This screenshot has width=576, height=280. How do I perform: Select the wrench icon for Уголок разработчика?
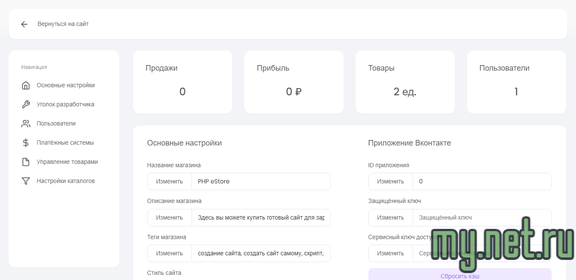[26, 104]
